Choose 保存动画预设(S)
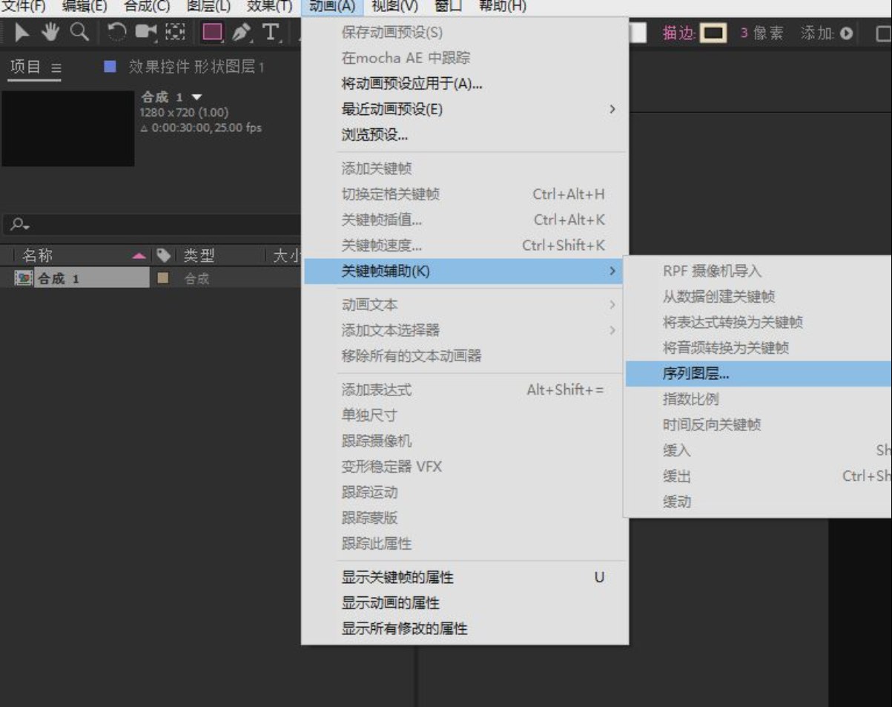Viewport: 892px width, 707px height. [465, 33]
